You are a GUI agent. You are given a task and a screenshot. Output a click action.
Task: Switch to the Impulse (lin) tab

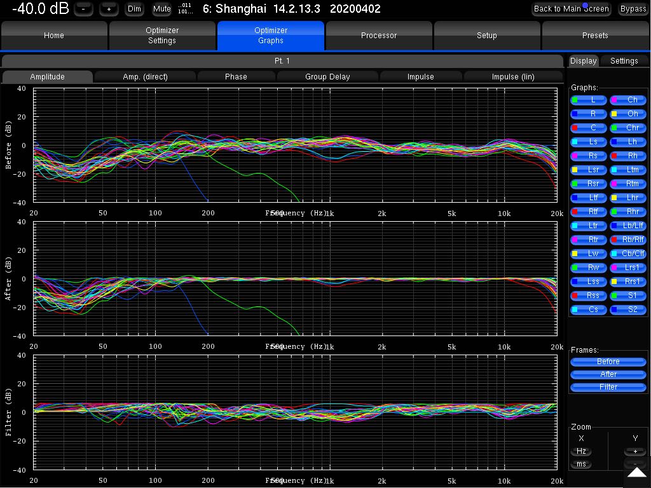(513, 77)
